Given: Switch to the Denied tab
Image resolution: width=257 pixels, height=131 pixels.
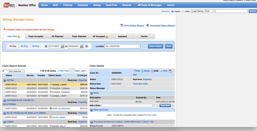Looking at the screenshot, I should pos(144,36).
